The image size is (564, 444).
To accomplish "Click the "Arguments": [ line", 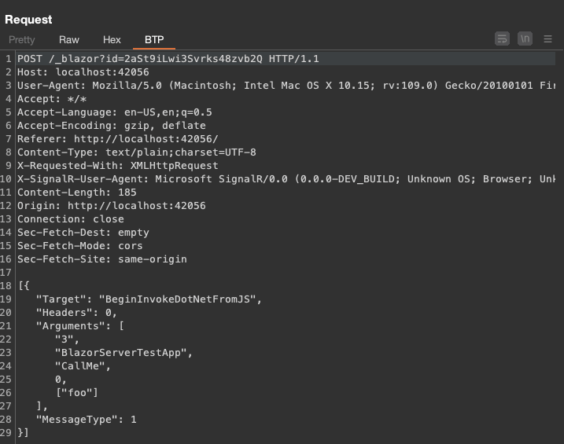I will (80, 326).
